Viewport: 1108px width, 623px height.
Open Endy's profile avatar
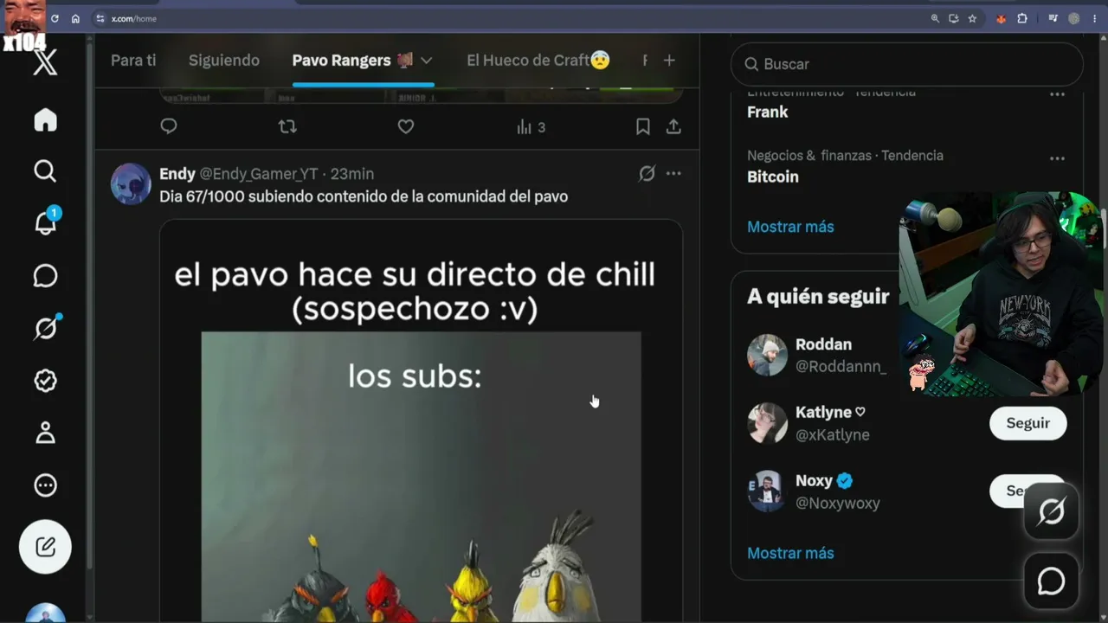coord(132,183)
